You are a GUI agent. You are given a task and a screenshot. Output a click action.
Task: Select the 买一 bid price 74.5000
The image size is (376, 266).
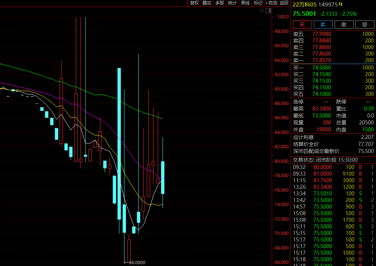pos(321,68)
